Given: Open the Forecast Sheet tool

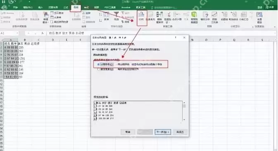Looking at the screenshot, I should tap(214, 17).
